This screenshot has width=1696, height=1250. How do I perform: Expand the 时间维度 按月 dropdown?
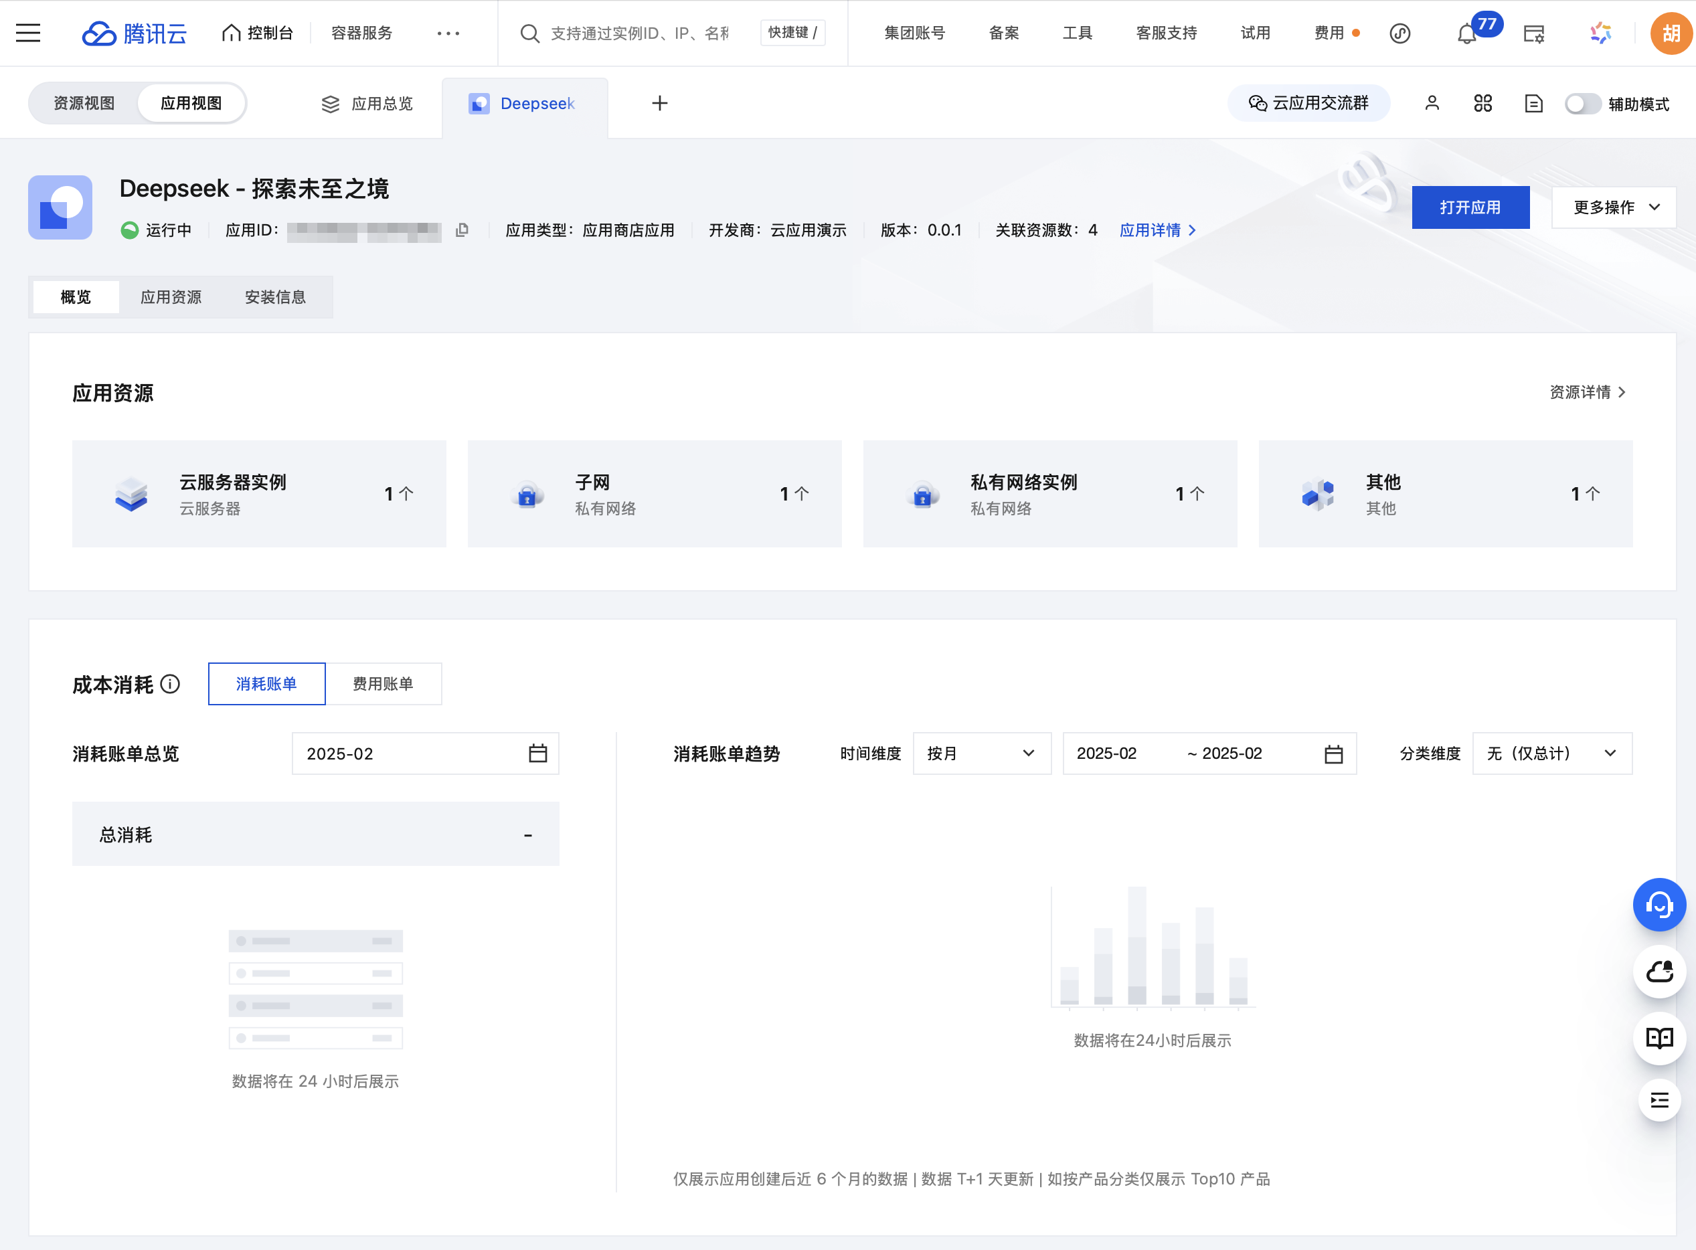tap(982, 753)
